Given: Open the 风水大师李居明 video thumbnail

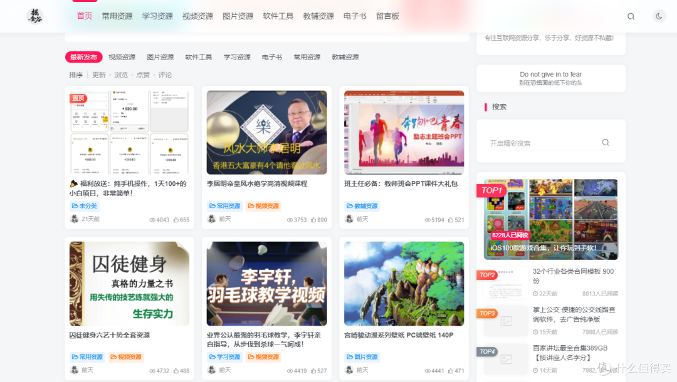Looking at the screenshot, I should coord(266,132).
